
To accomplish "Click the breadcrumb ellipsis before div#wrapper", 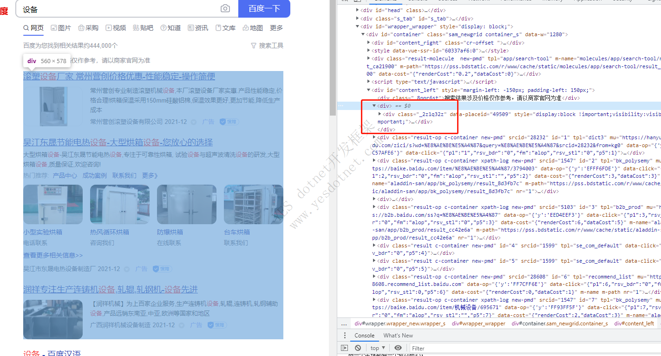I will point(344,324).
